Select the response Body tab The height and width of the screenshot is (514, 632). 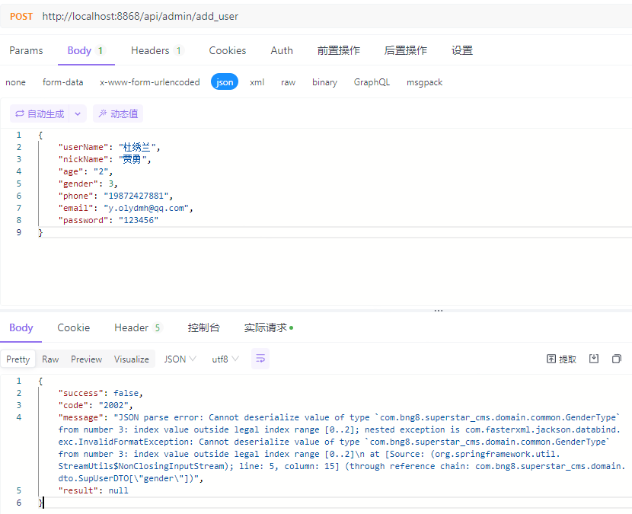[21, 327]
